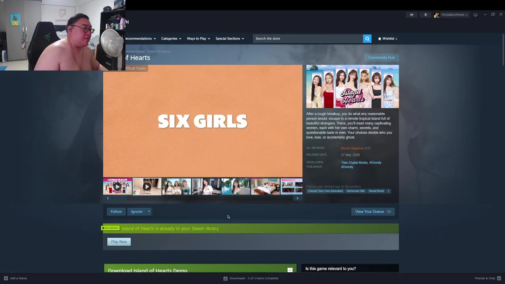505x284 pixels.
Task: Click 'Is this game relevant to you?' heading
Action: coord(331,269)
